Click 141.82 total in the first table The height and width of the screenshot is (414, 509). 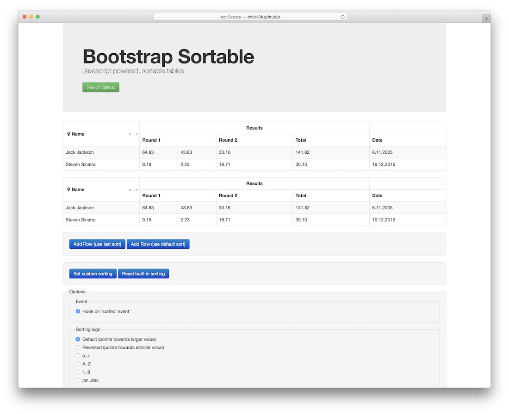click(x=302, y=152)
